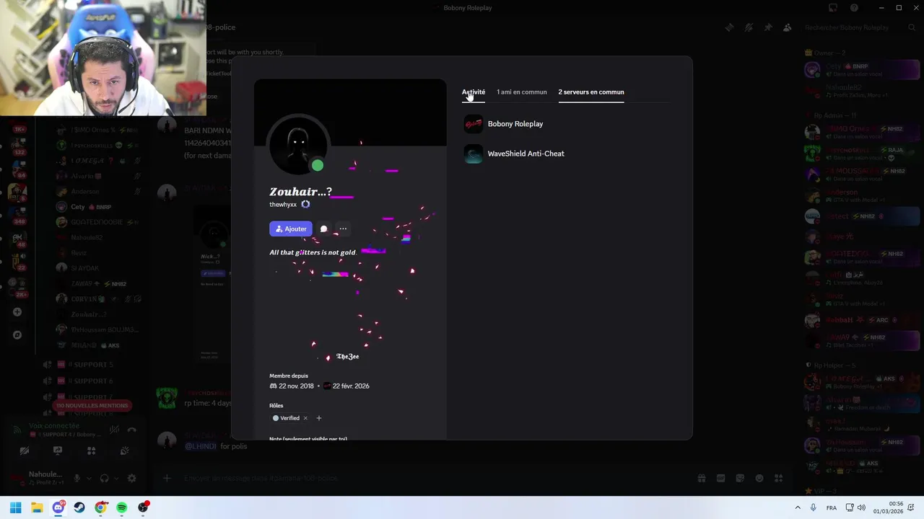Add a role with the plus icon
The width and height of the screenshot is (924, 519).
[318, 418]
